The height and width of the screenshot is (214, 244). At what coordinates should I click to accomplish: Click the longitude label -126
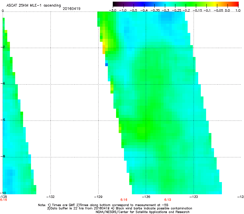coord(146,197)
